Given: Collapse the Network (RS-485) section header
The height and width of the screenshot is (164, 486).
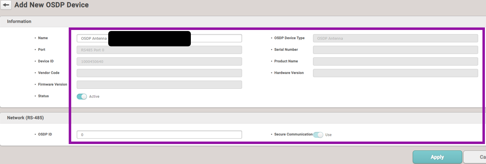Looking at the screenshot, I should pyautogui.click(x=25, y=118).
